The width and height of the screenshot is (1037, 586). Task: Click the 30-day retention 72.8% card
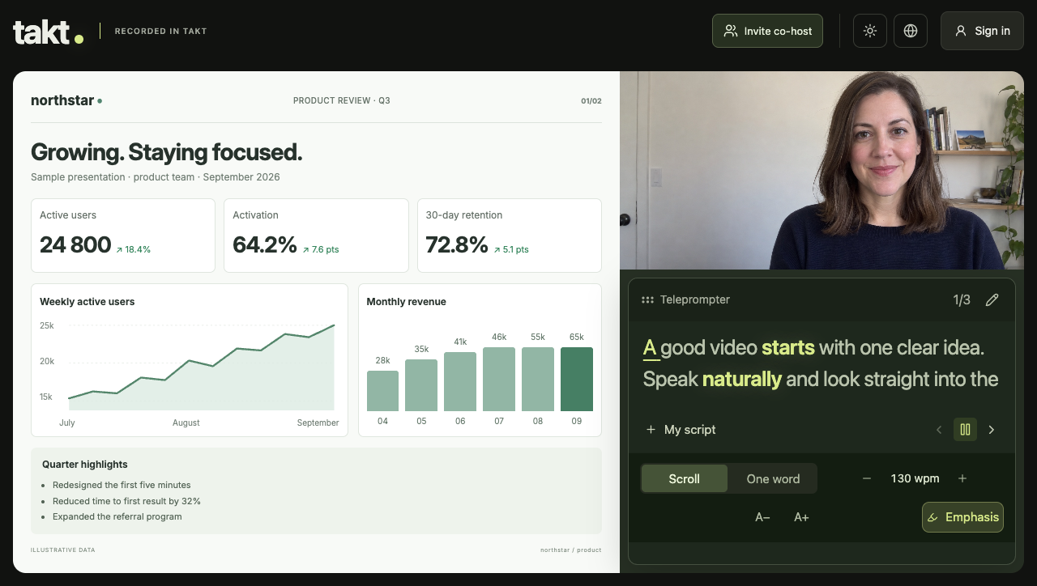click(x=510, y=236)
